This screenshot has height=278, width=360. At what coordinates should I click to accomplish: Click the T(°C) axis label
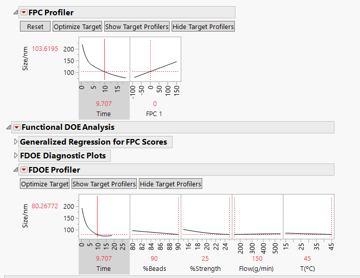tap(307, 269)
